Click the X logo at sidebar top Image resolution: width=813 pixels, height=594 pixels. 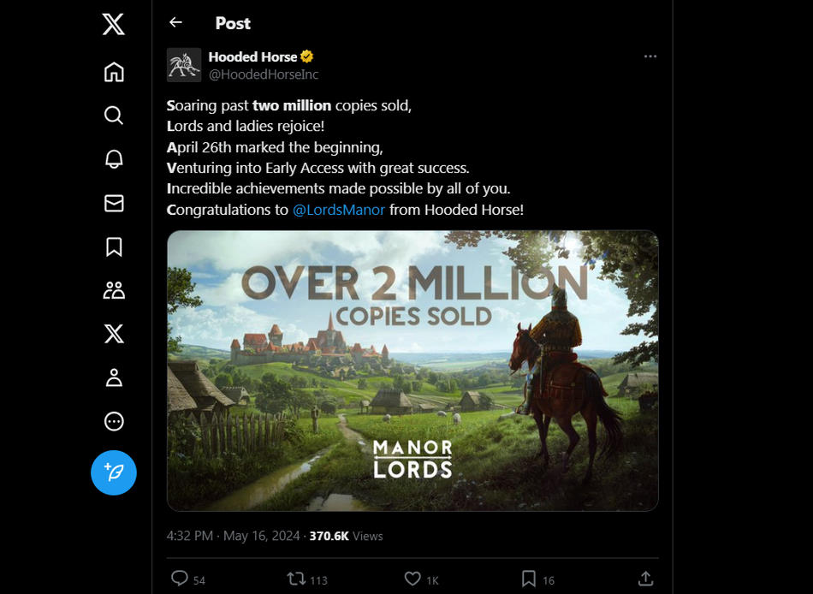click(x=113, y=25)
